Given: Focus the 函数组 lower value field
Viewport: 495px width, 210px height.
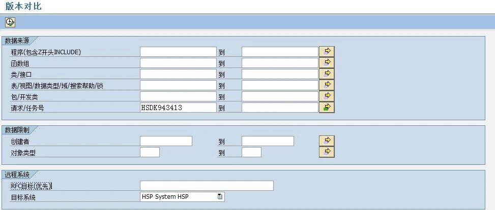Looking at the screenshot, I should click(178, 63).
